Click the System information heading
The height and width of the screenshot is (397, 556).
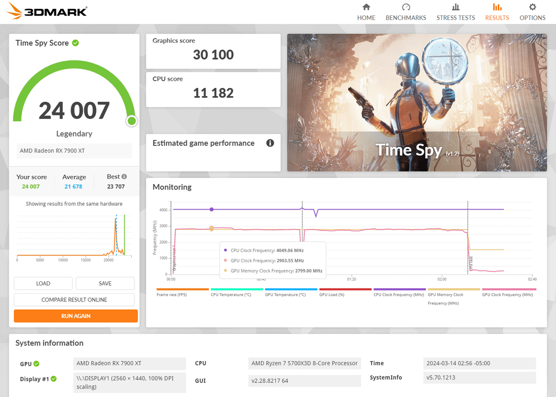pos(49,343)
